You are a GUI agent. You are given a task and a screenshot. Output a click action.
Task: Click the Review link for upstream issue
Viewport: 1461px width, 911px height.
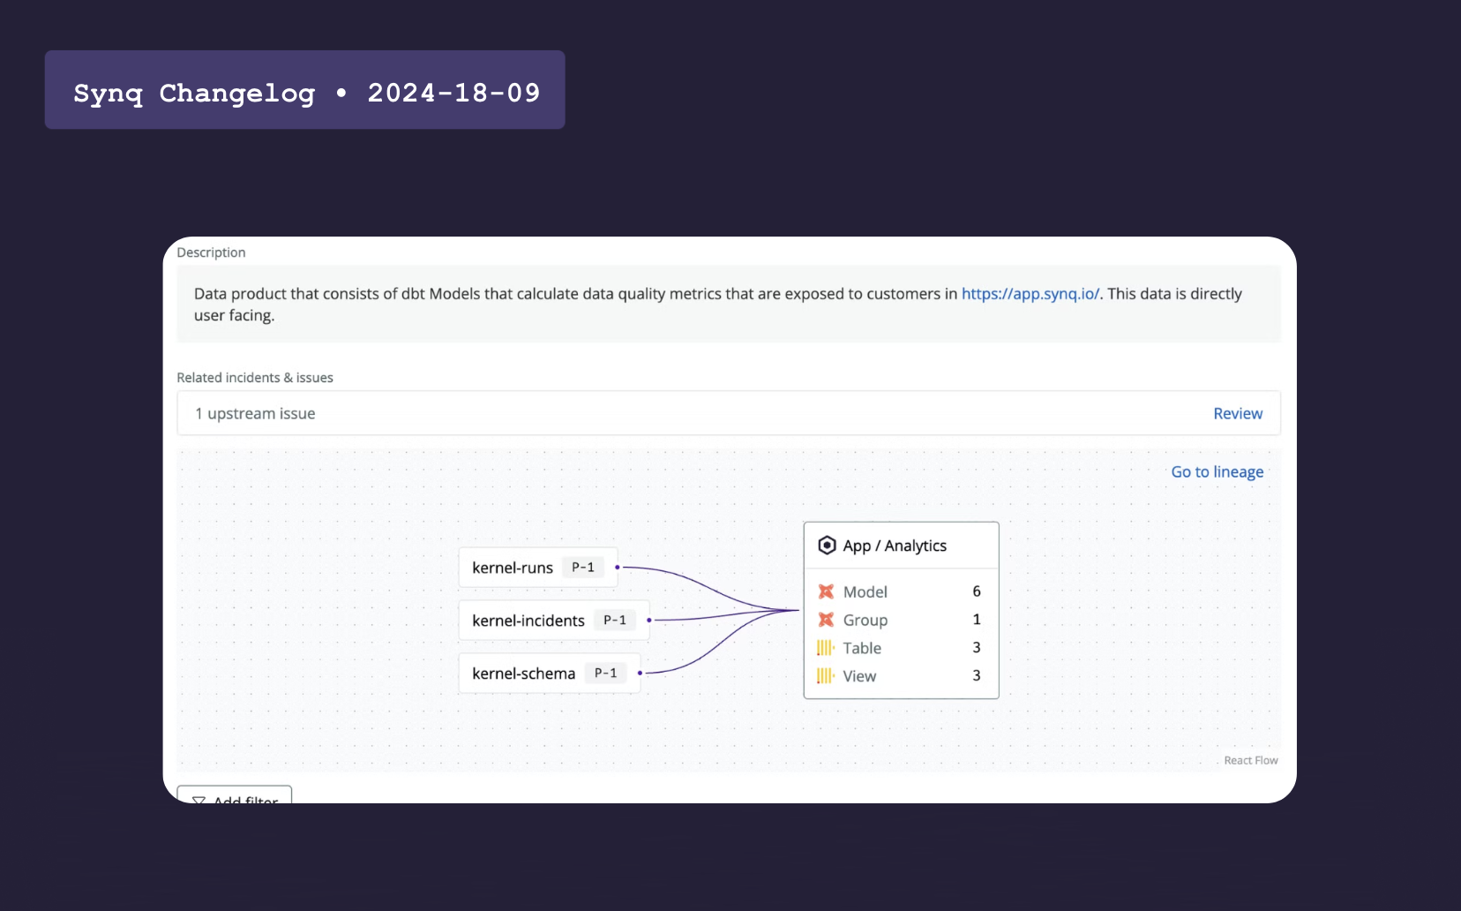point(1238,413)
